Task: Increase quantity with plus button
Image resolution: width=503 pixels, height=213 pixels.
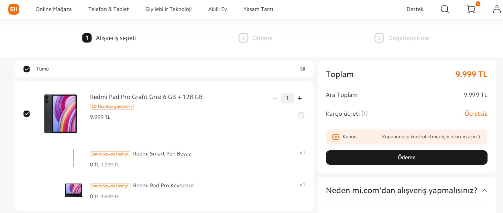Action: [x=299, y=98]
